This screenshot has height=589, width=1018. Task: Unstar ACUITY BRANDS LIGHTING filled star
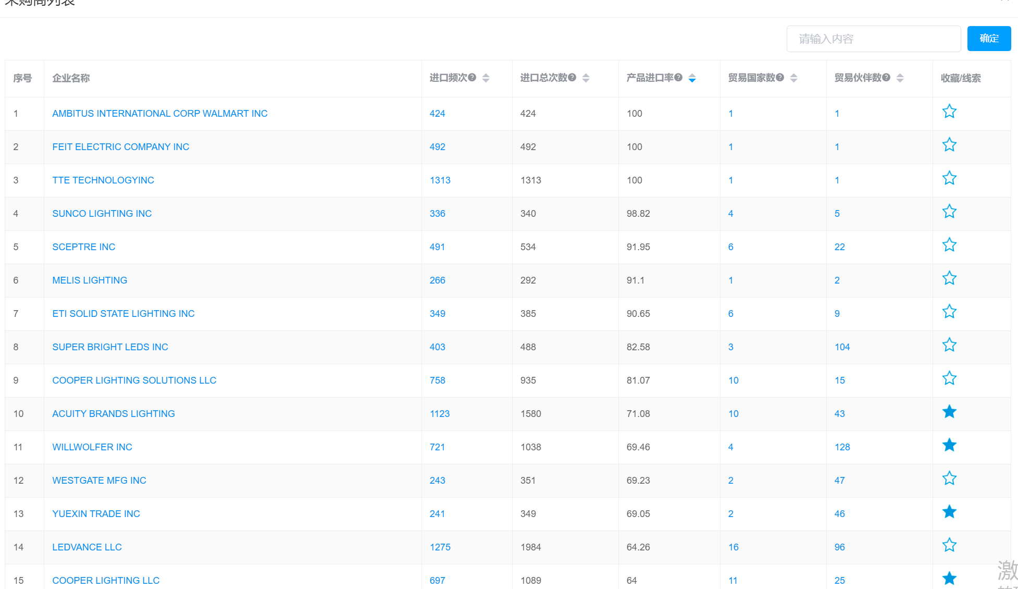pos(949,412)
